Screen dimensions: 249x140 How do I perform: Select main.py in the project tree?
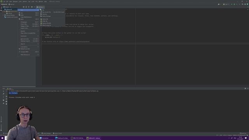pos(9,13)
